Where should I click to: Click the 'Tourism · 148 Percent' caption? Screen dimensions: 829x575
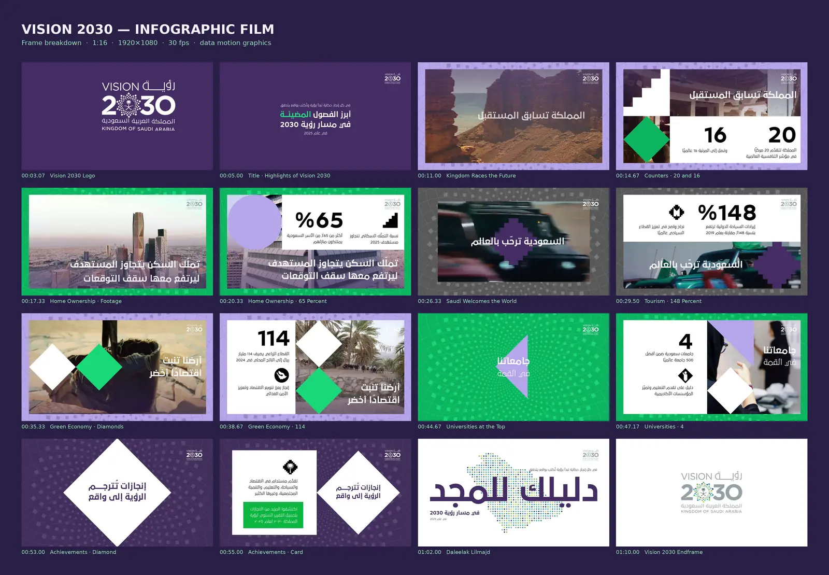[x=673, y=301]
